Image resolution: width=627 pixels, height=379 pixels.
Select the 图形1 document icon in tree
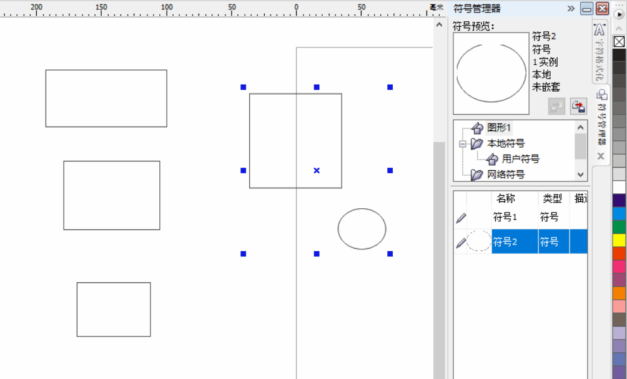478,128
